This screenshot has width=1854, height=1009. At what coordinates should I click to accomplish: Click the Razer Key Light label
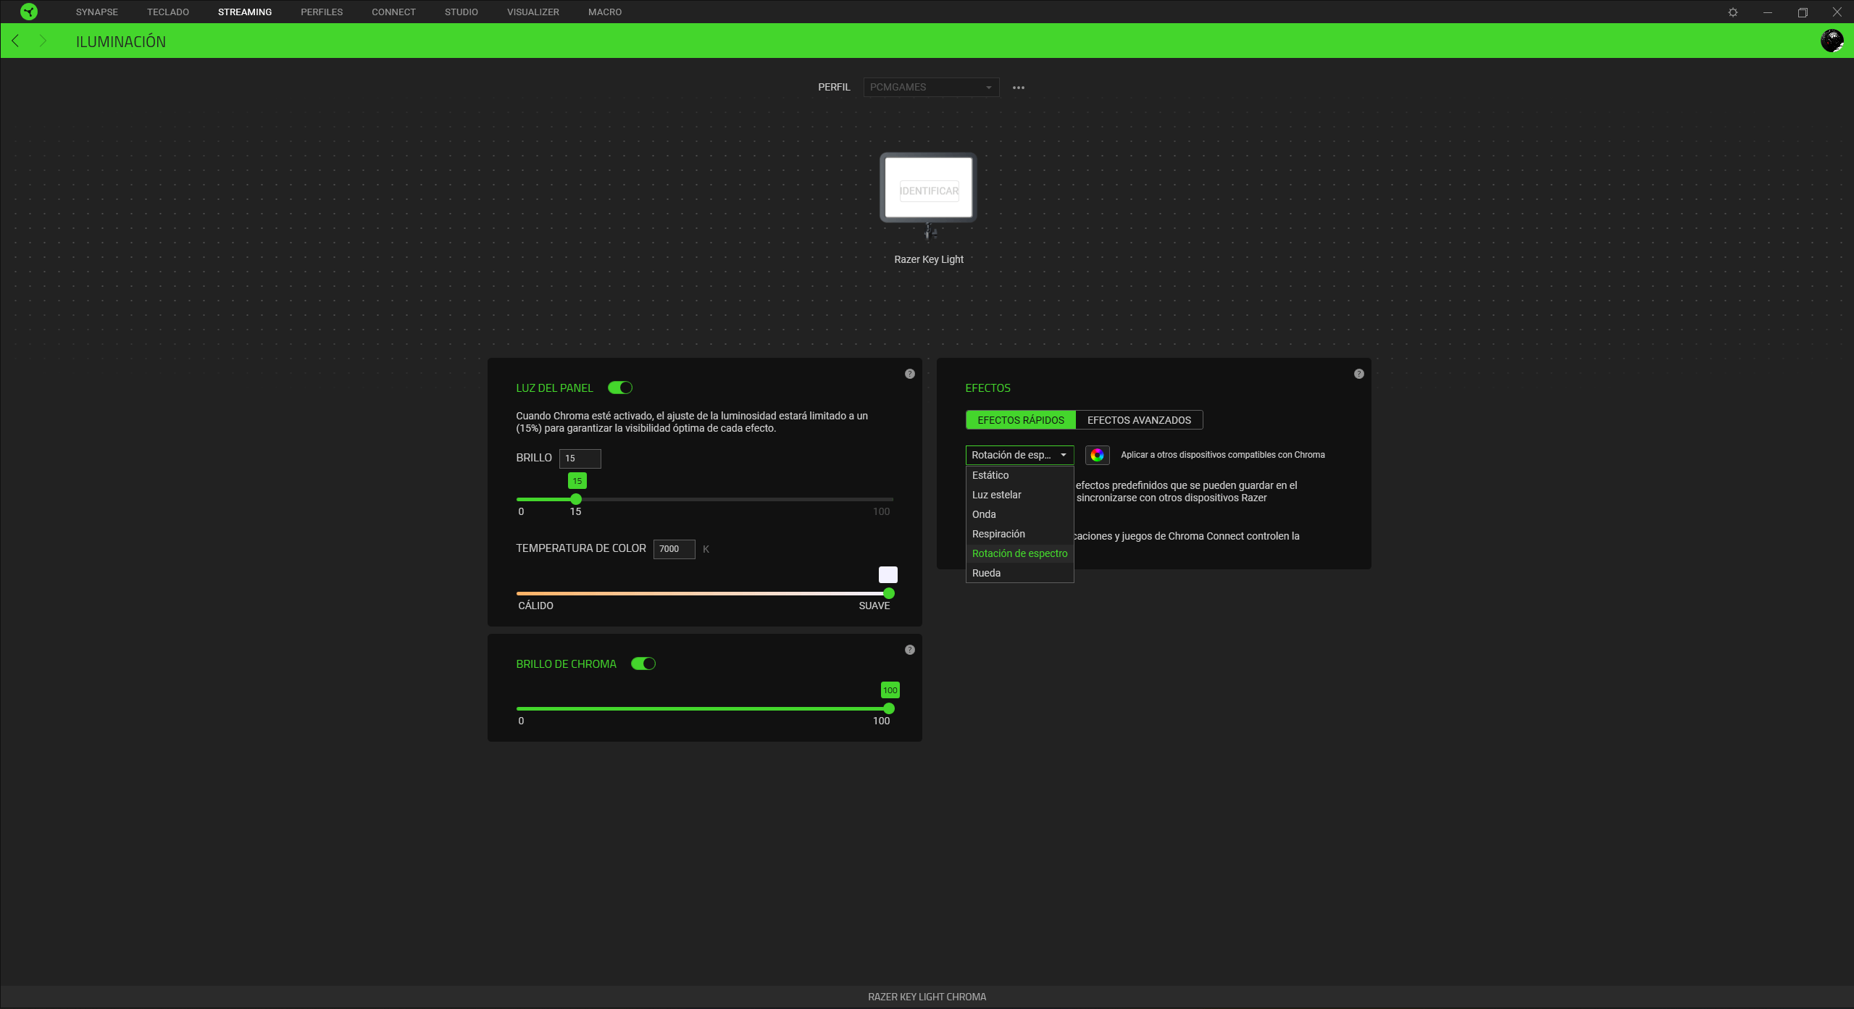tap(929, 259)
